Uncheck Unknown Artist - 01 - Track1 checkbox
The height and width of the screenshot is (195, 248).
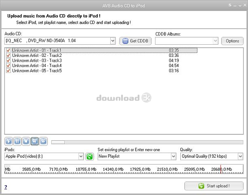9,50
